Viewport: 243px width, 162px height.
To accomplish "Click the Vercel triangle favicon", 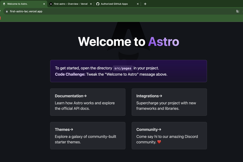I will 51,4.
